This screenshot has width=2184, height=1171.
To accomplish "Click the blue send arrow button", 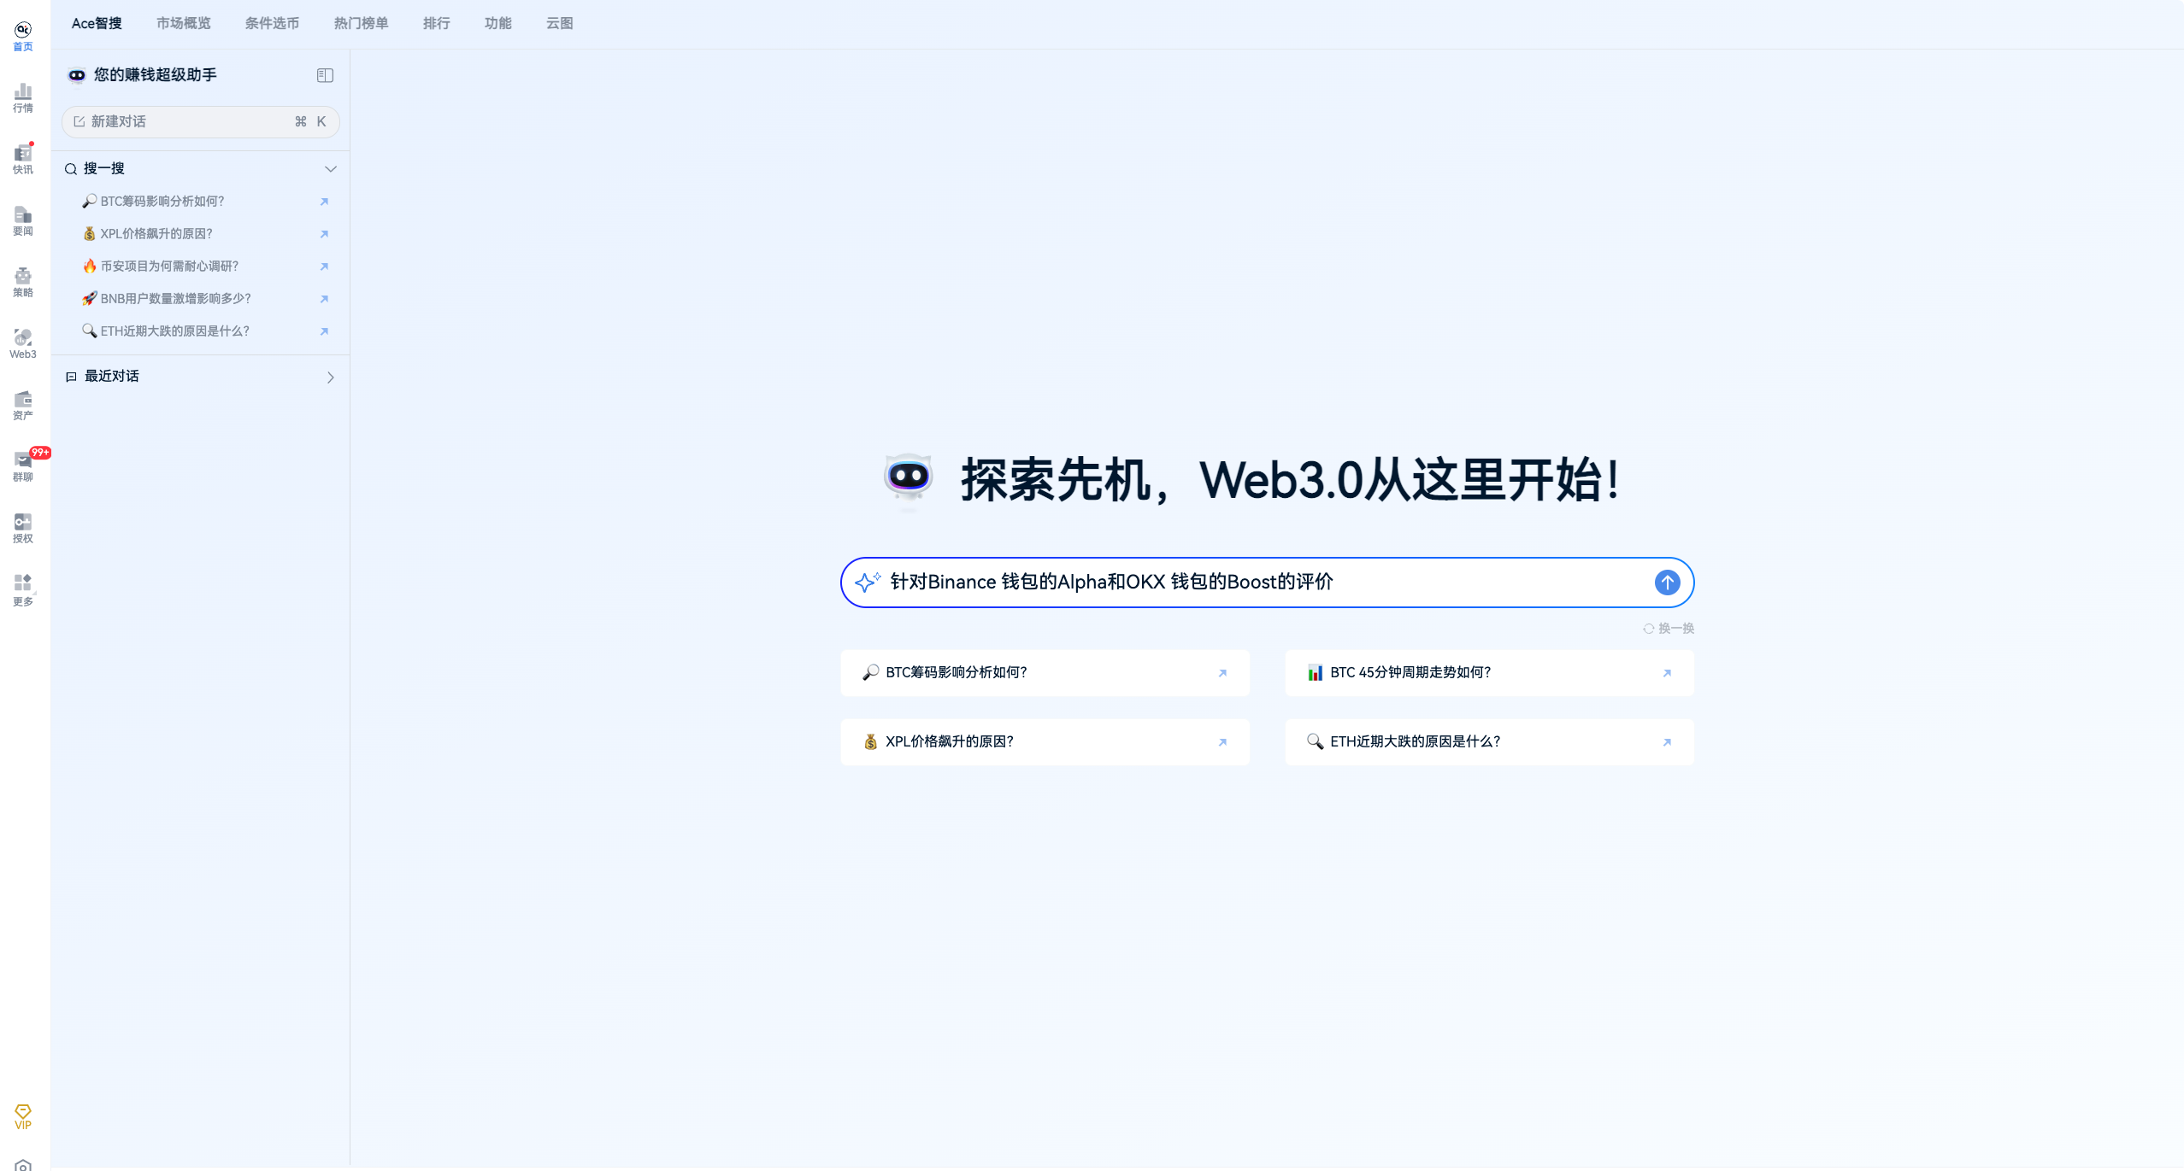I will pos(1667,583).
